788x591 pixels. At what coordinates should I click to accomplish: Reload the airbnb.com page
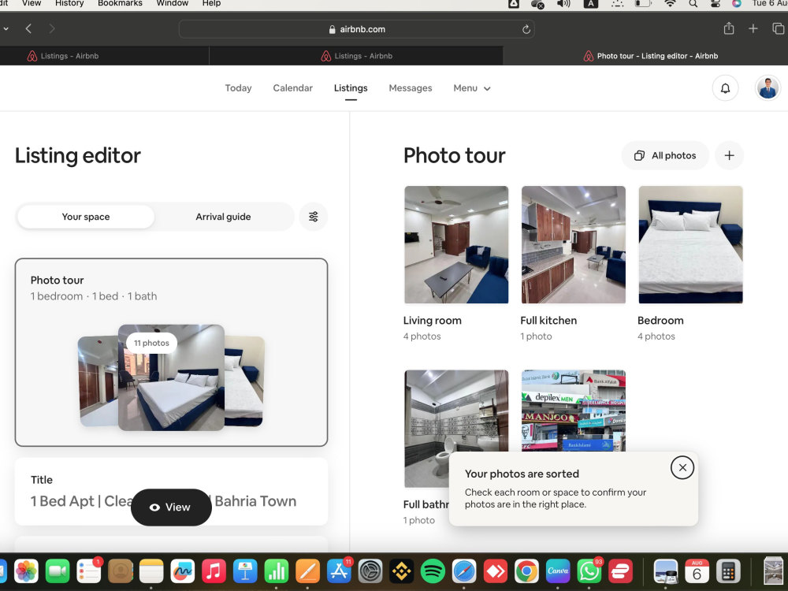point(526,29)
